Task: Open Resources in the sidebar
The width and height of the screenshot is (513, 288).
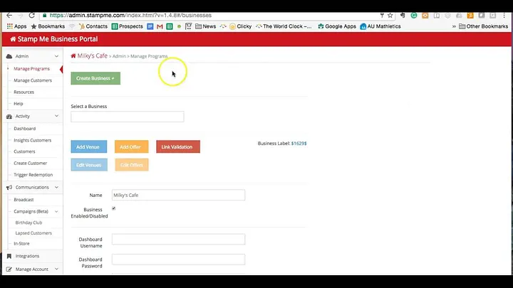Action: (x=24, y=92)
